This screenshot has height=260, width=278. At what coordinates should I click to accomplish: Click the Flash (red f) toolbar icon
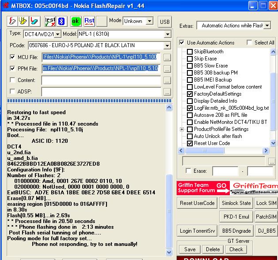point(12,21)
